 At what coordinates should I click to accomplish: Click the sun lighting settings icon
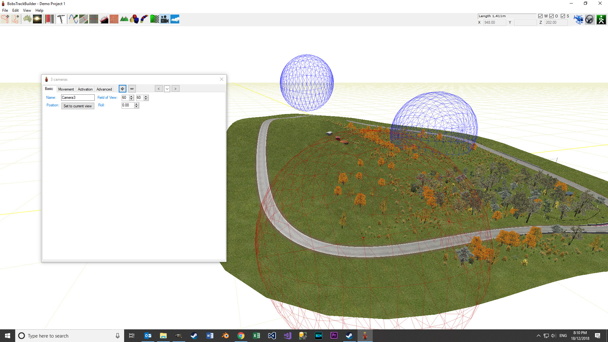click(37, 19)
